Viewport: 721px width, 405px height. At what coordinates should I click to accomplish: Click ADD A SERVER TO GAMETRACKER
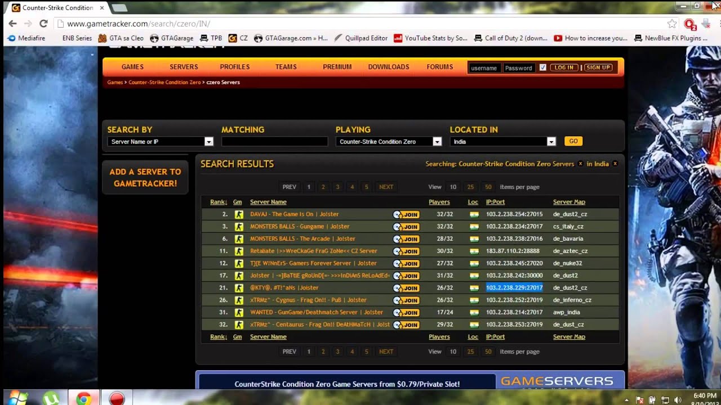(x=145, y=178)
